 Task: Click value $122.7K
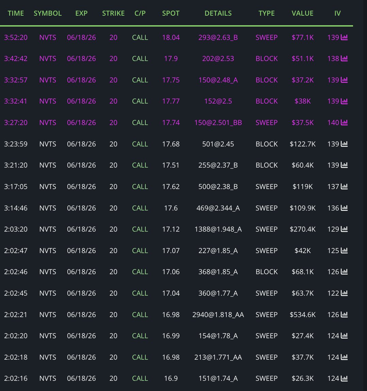303,144
